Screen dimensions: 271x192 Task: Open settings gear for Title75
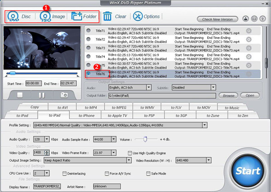point(249,66)
